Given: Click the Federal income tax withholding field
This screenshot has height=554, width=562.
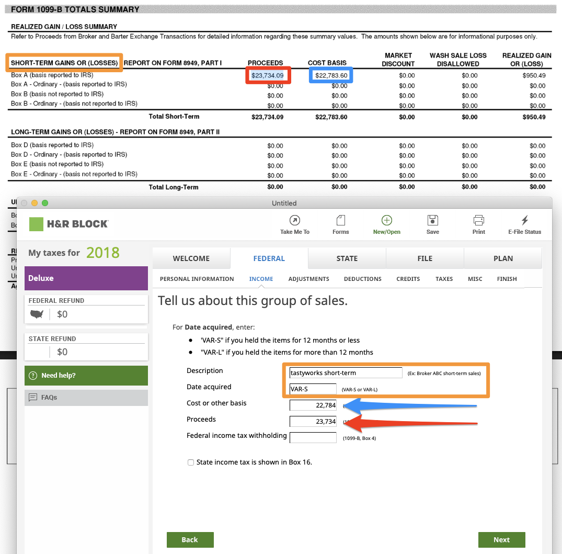Looking at the screenshot, I should point(313,438).
